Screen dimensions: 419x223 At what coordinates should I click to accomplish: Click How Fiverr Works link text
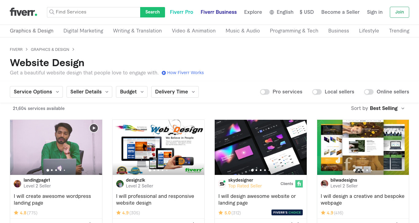click(x=185, y=73)
